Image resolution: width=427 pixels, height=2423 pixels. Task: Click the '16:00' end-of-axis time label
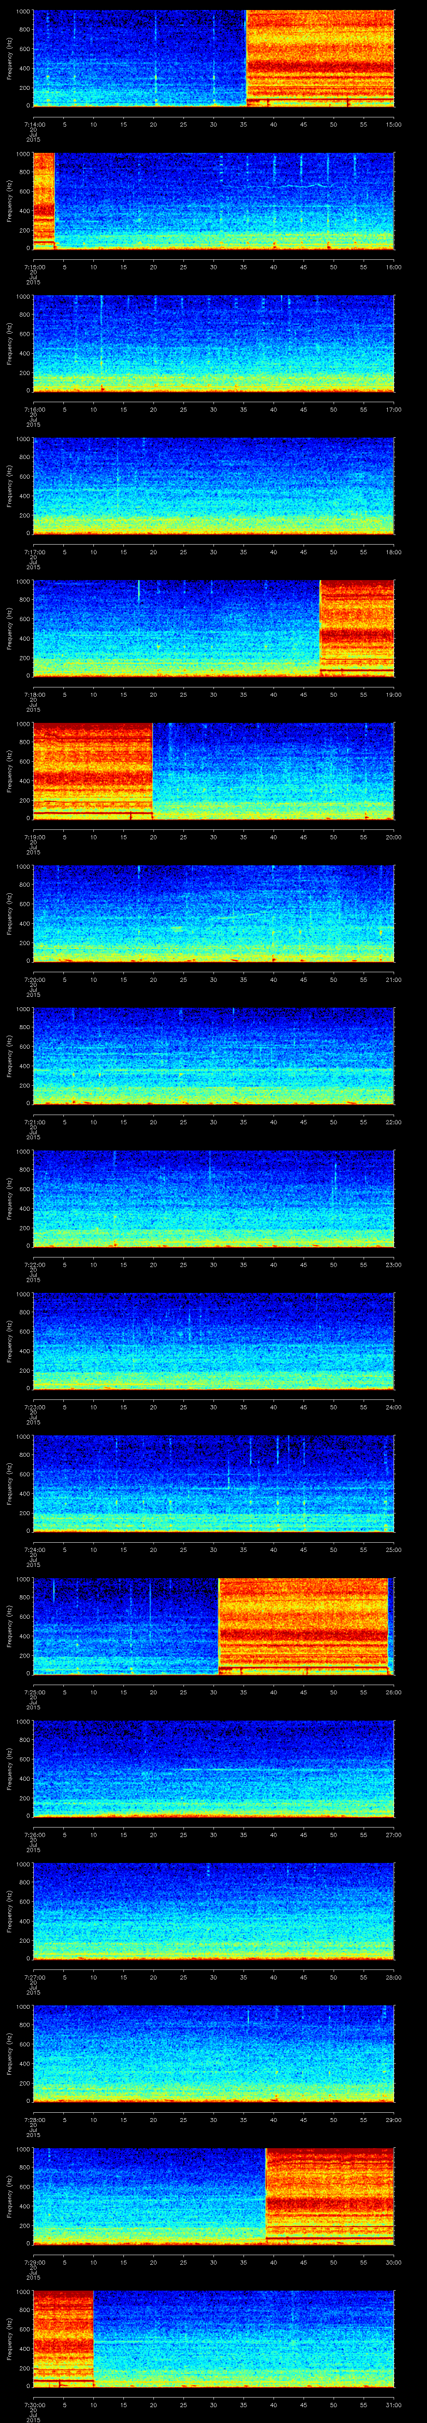pyautogui.click(x=393, y=267)
